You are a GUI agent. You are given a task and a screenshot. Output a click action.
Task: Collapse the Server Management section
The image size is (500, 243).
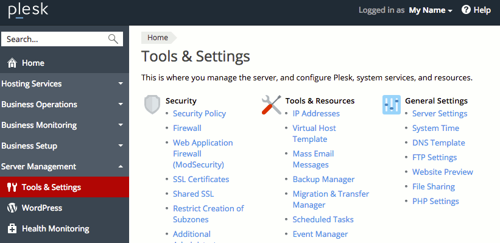click(65, 166)
